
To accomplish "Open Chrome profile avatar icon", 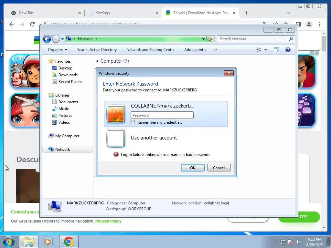I will (x=309, y=24).
